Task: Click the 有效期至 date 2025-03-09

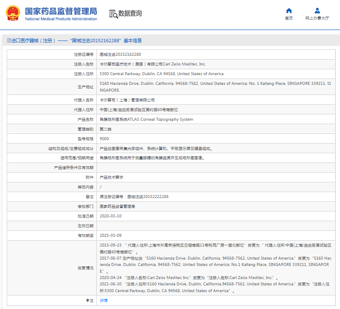Action: point(111,235)
